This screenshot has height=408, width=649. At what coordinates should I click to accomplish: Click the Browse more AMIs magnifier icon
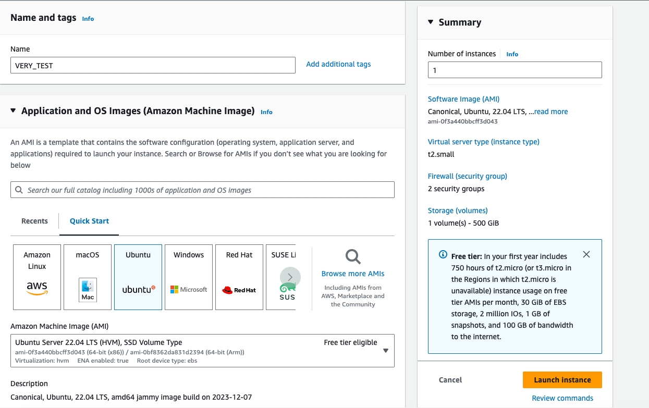353,256
